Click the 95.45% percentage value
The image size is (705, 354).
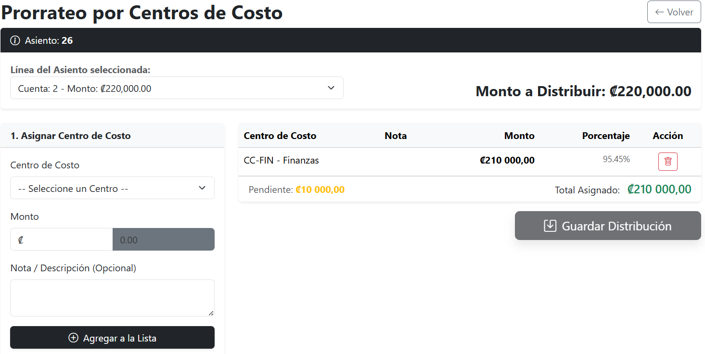pos(616,159)
